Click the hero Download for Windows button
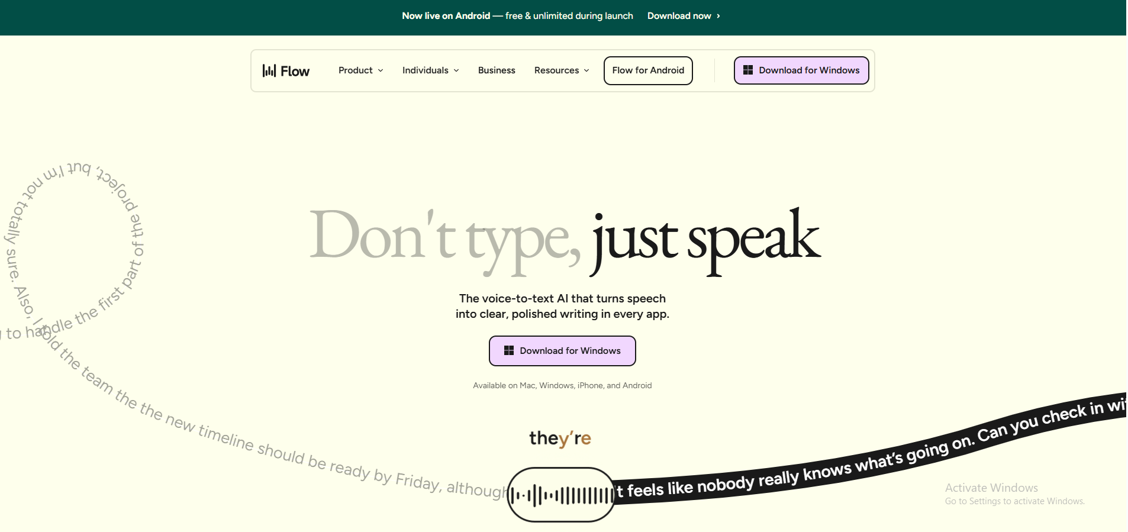Viewport: 1128px width, 532px height. pyautogui.click(x=562, y=351)
